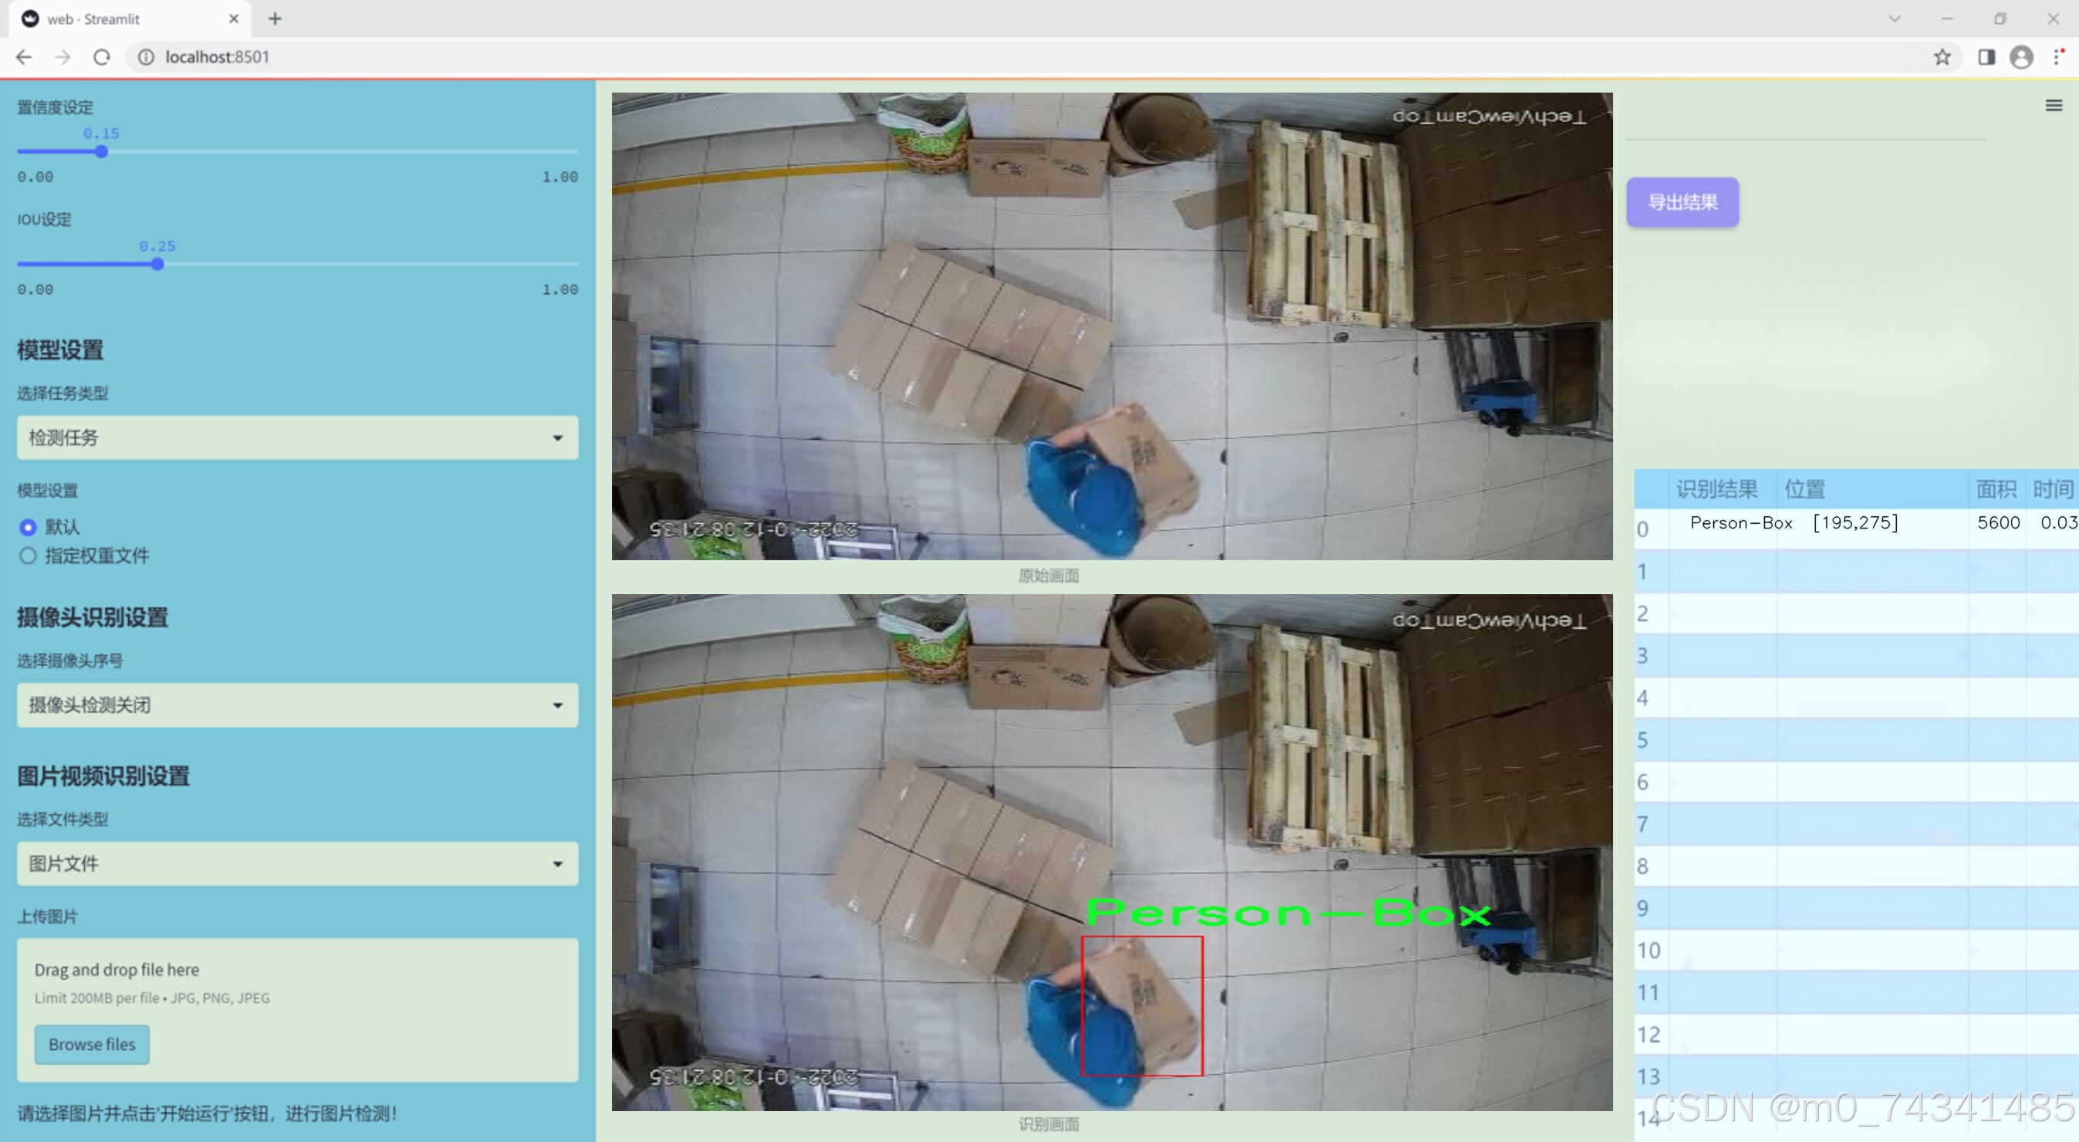Screen dimensions: 2079x1142
Task: Bookmark this page with star icon
Action: (1942, 57)
